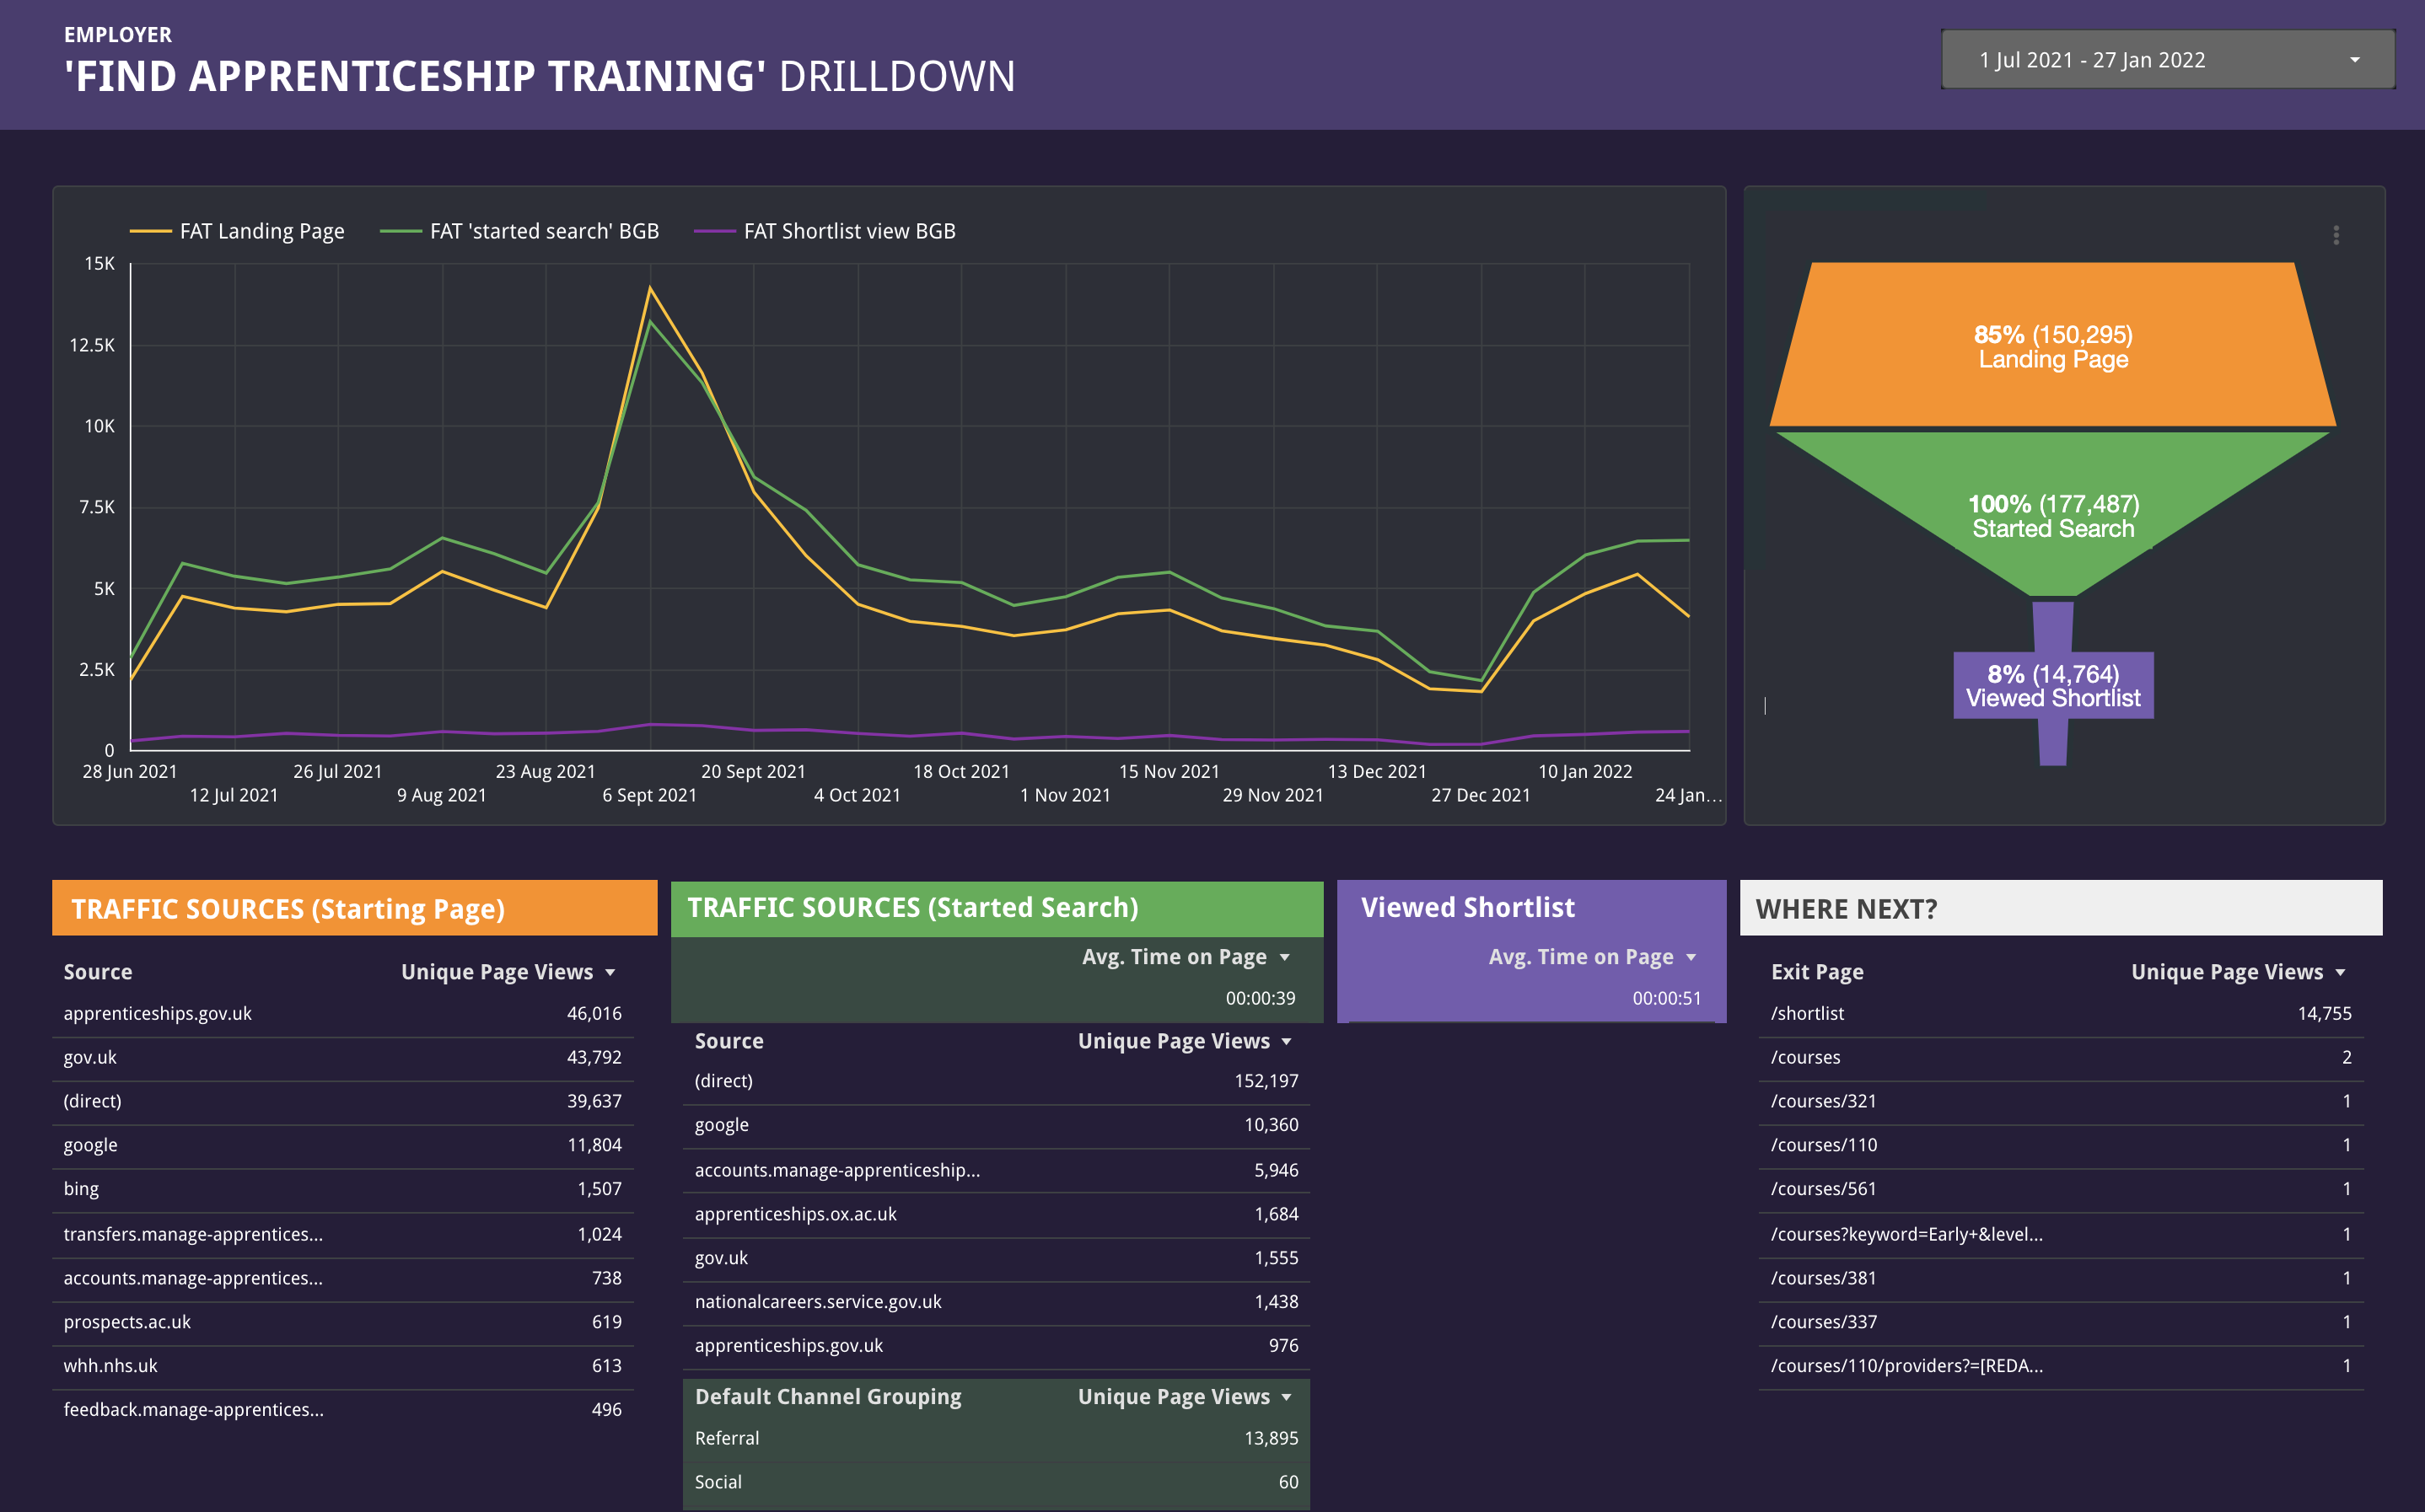Click Viewed Shortlist Avg. Time on Page sort arrow
This screenshot has width=2425, height=1512.
(1691, 957)
